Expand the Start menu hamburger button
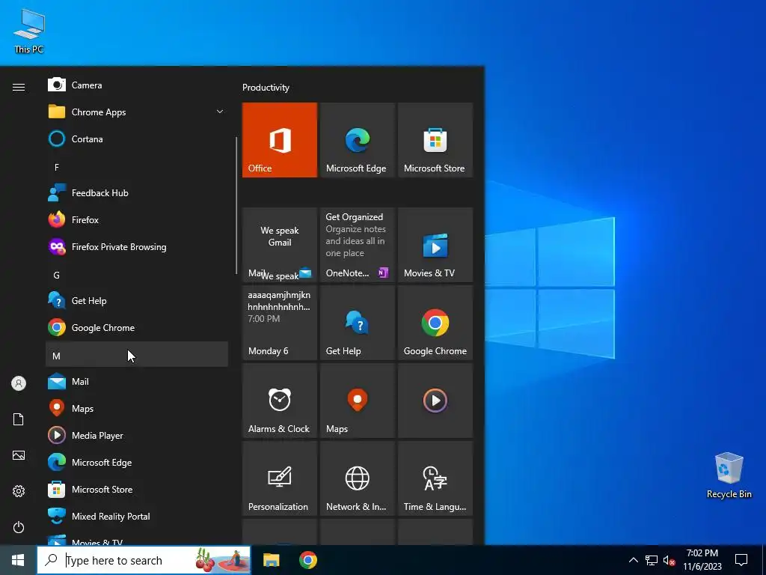Screen dimensions: 766x575 tap(19, 87)
